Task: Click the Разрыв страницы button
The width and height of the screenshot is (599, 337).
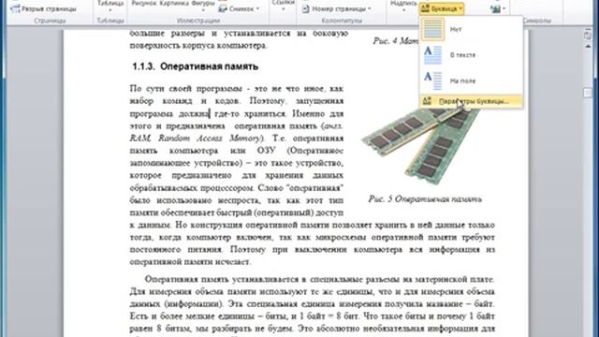Action: tap(43, 8)
